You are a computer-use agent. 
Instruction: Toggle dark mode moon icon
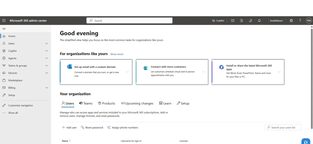pyautogui.click(x=250, y=20)
